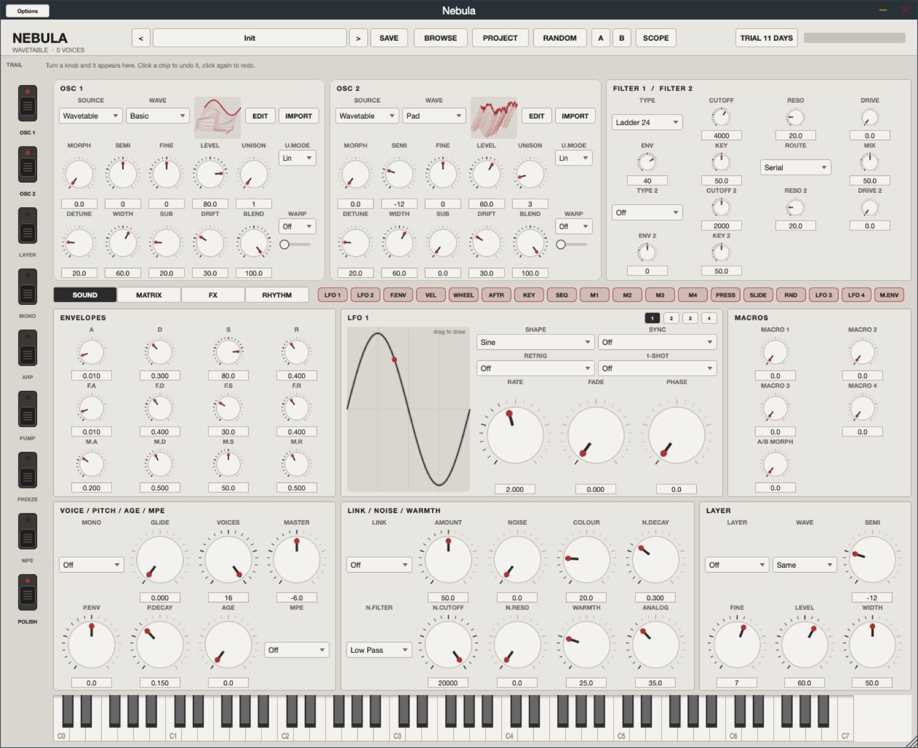Select the SOUND tab
The width and height of the screenshot is (918, 748).
click(x=85, y=295)
